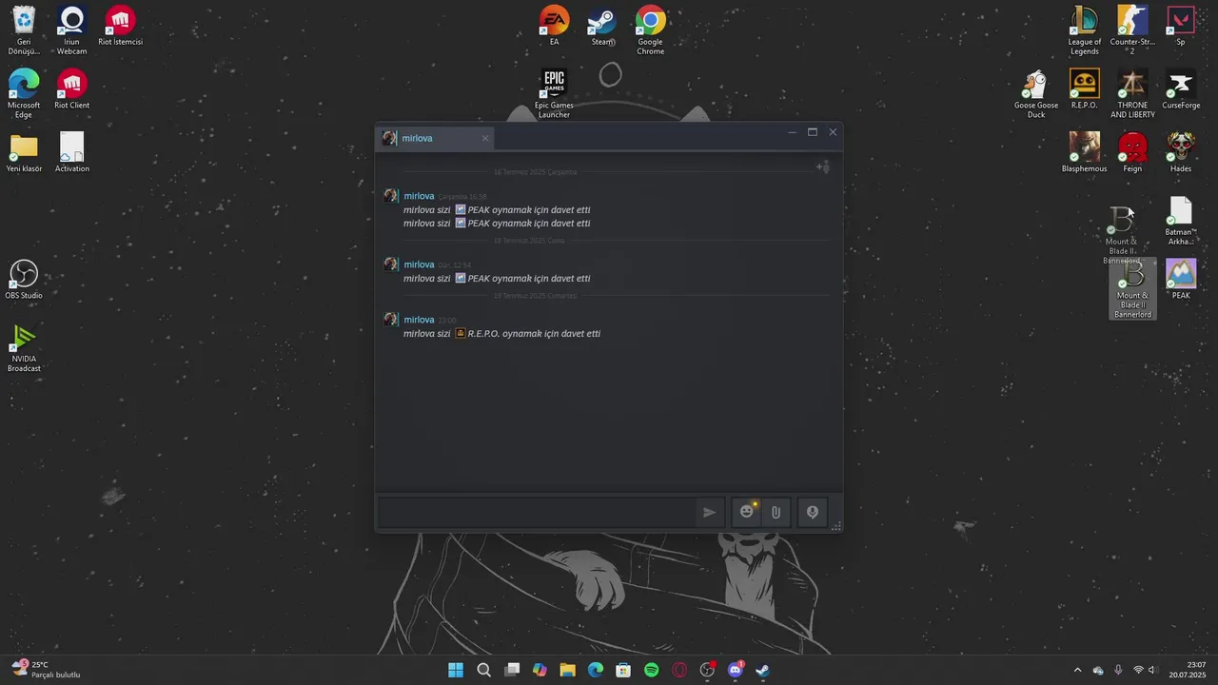Open Task View on the taskbar
1218x685 pixels.
pos(512,670)
